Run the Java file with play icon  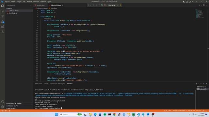[200, 5]
